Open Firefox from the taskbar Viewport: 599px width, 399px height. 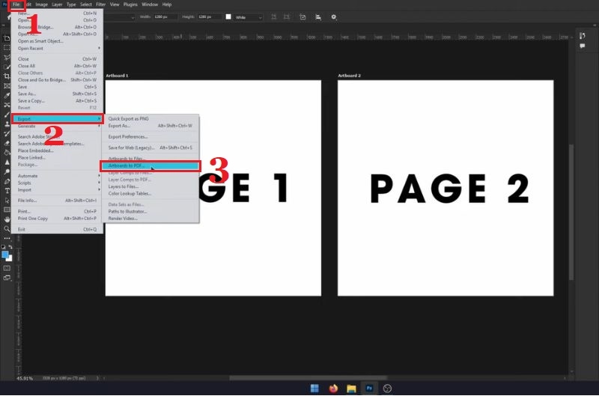click(333, 389)
